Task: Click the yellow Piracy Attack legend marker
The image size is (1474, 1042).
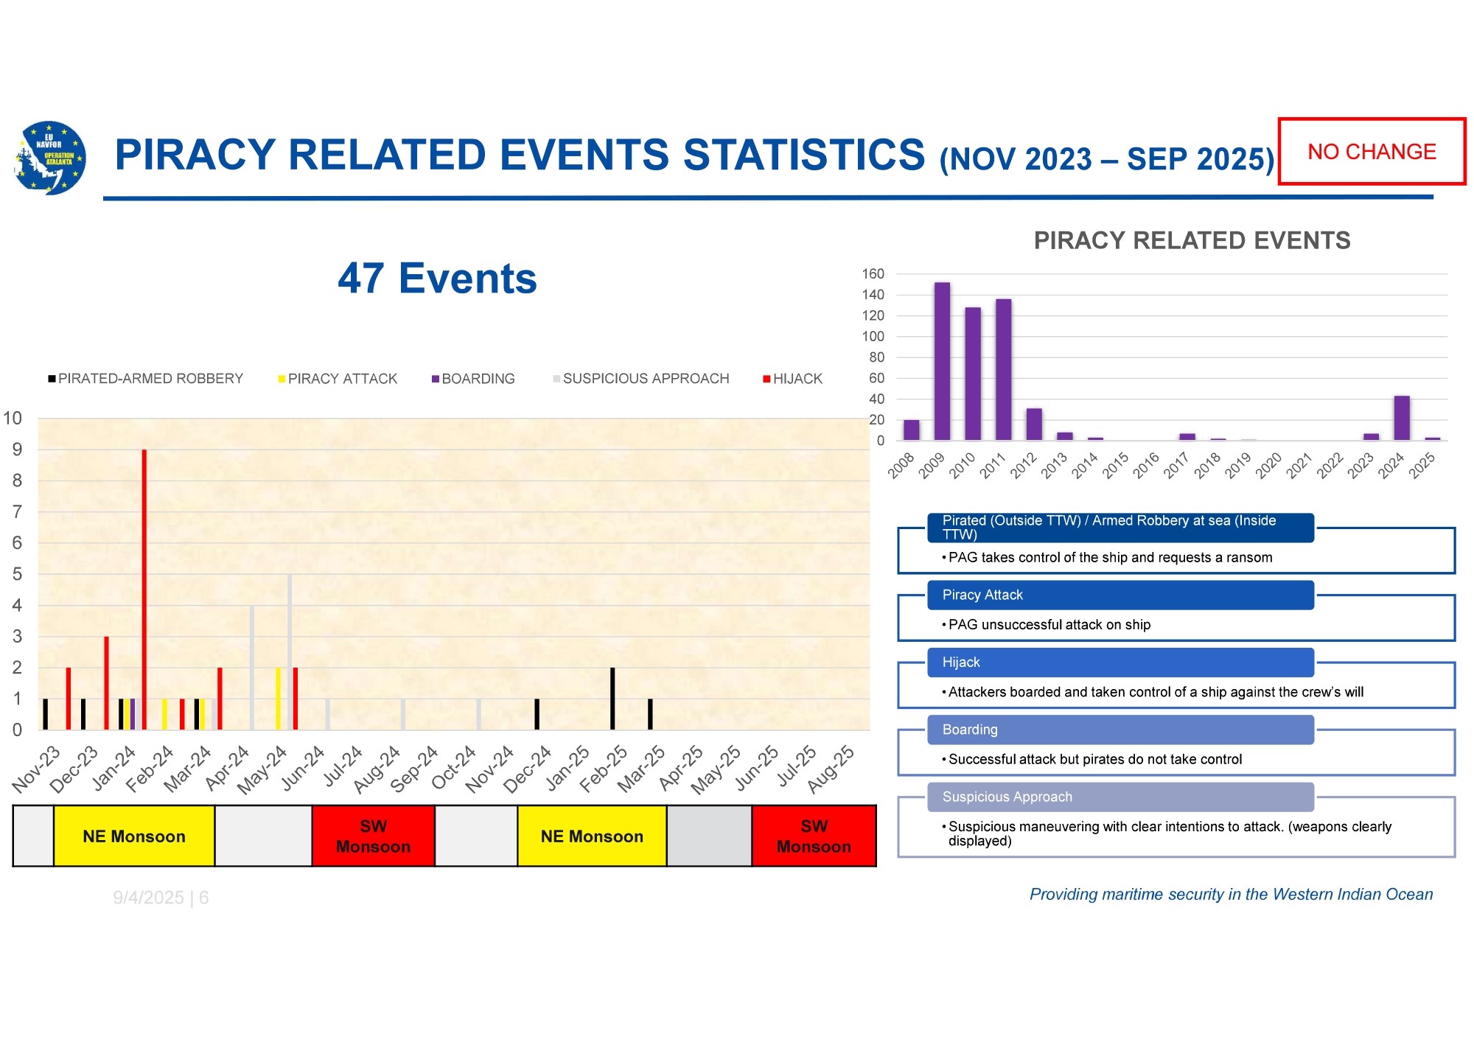Action: pos(282,379)
